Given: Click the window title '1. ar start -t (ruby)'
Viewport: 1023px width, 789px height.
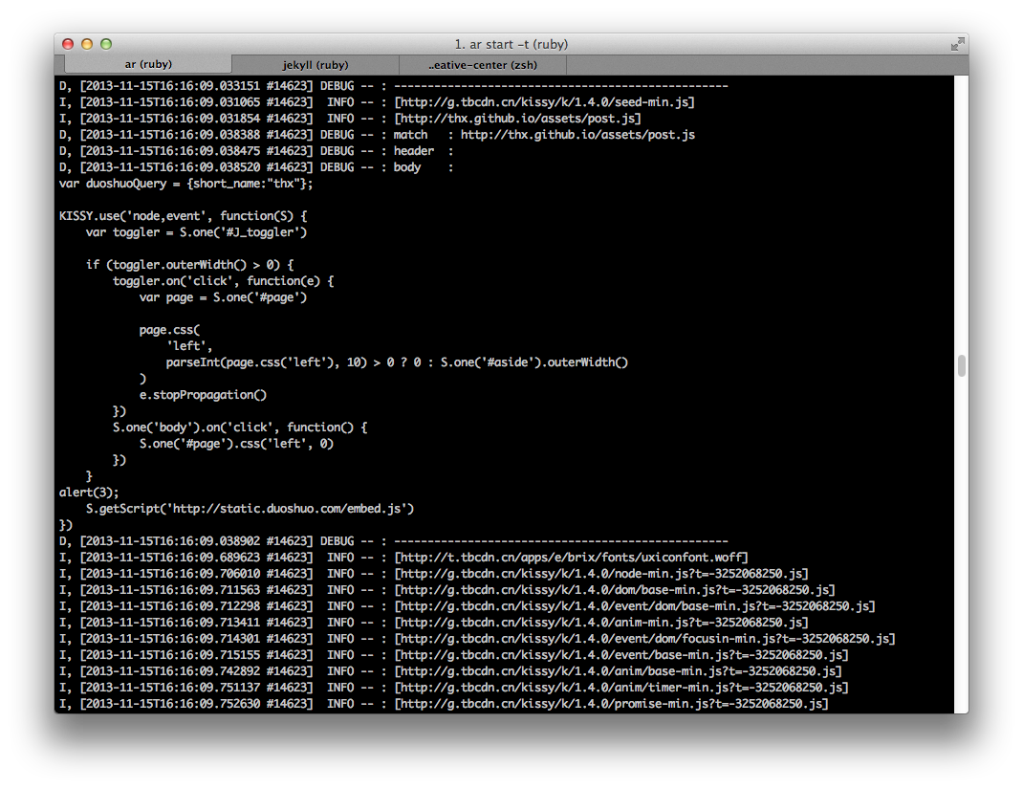Looking at the screenshot, I should coord(511,44).
